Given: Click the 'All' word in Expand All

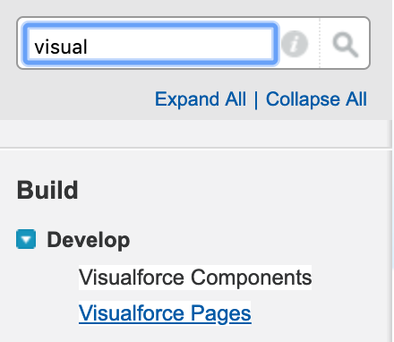Looking at the screenshot, I should 236,99.
